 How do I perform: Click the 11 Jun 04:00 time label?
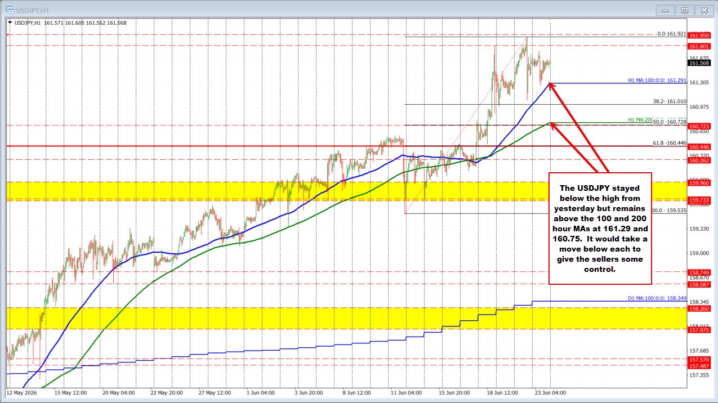(407, 392)
